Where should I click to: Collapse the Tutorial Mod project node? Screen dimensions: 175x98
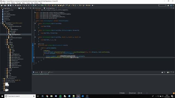(1, 23)
